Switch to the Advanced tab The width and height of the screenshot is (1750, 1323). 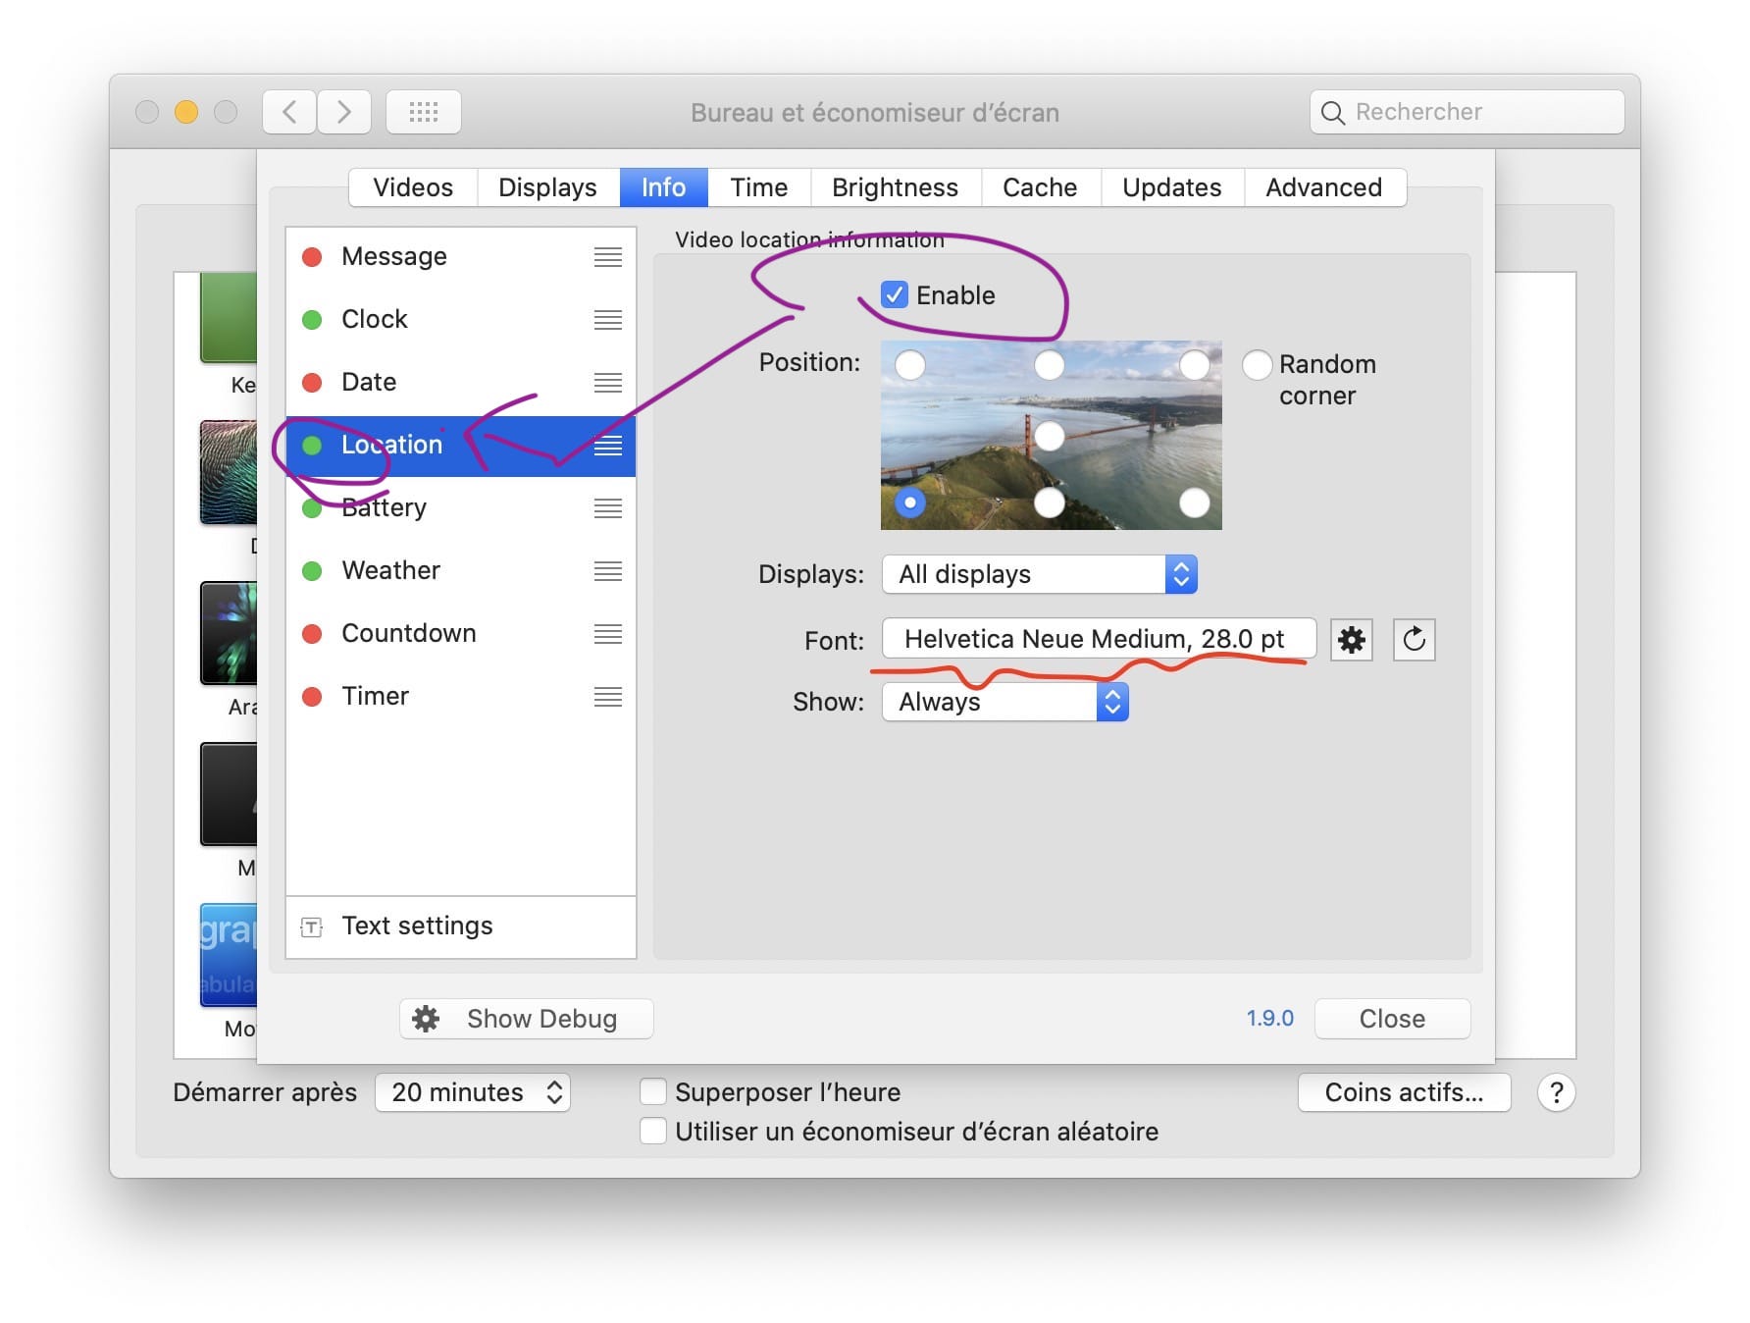1323,187
